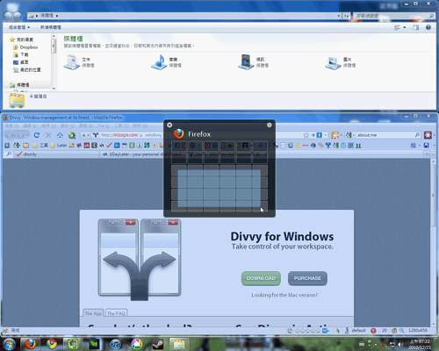Open the Explorer folder taskbar icon
The width and height of the screenshot is (439, 351).
(179, 344)
